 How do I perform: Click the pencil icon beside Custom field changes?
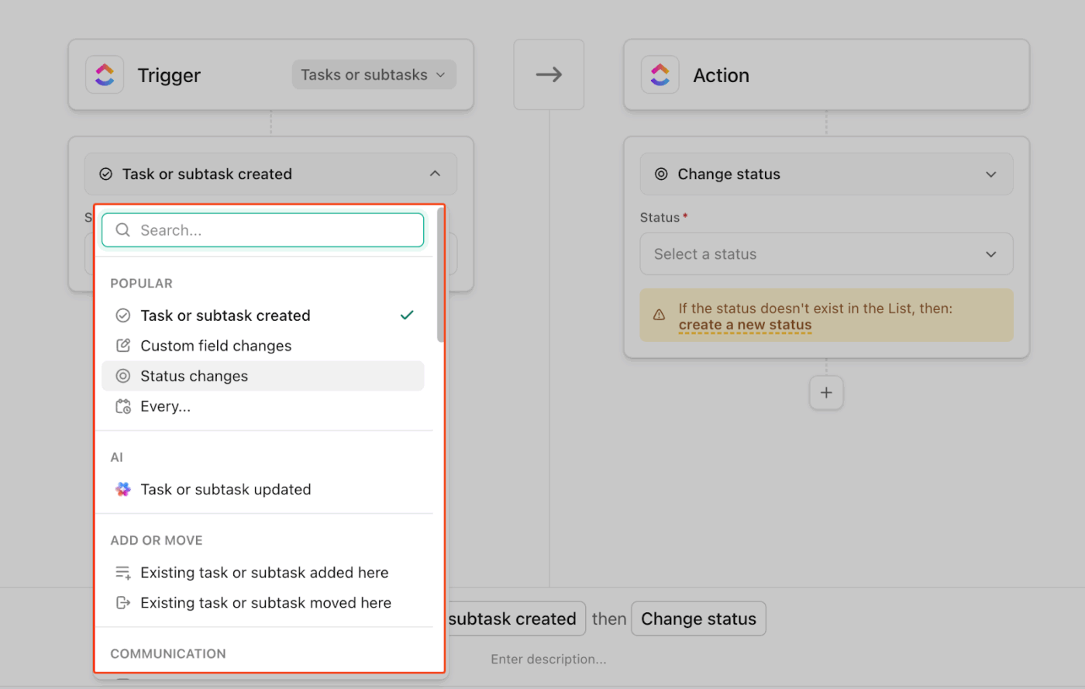click(122, 346)
